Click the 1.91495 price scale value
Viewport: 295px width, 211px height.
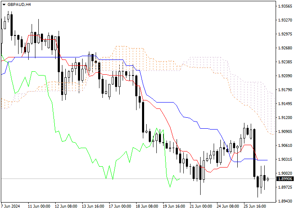pos(285,104)
